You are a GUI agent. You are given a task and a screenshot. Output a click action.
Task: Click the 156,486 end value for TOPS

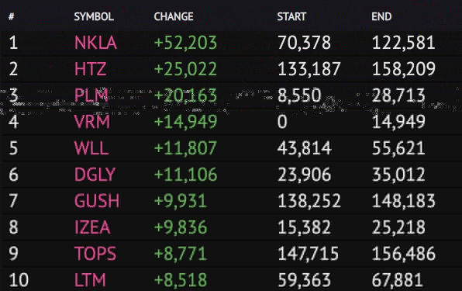click(x=403, y=254)
